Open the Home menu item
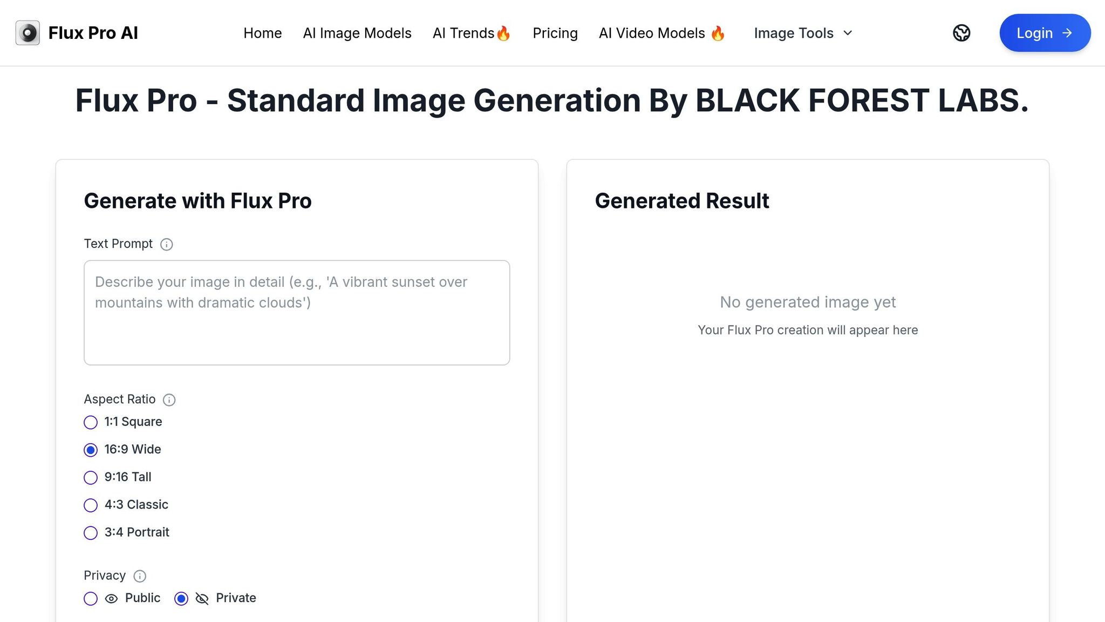Image resolution: width=1105 pixels, height=622 pixels. click(263, 33)
